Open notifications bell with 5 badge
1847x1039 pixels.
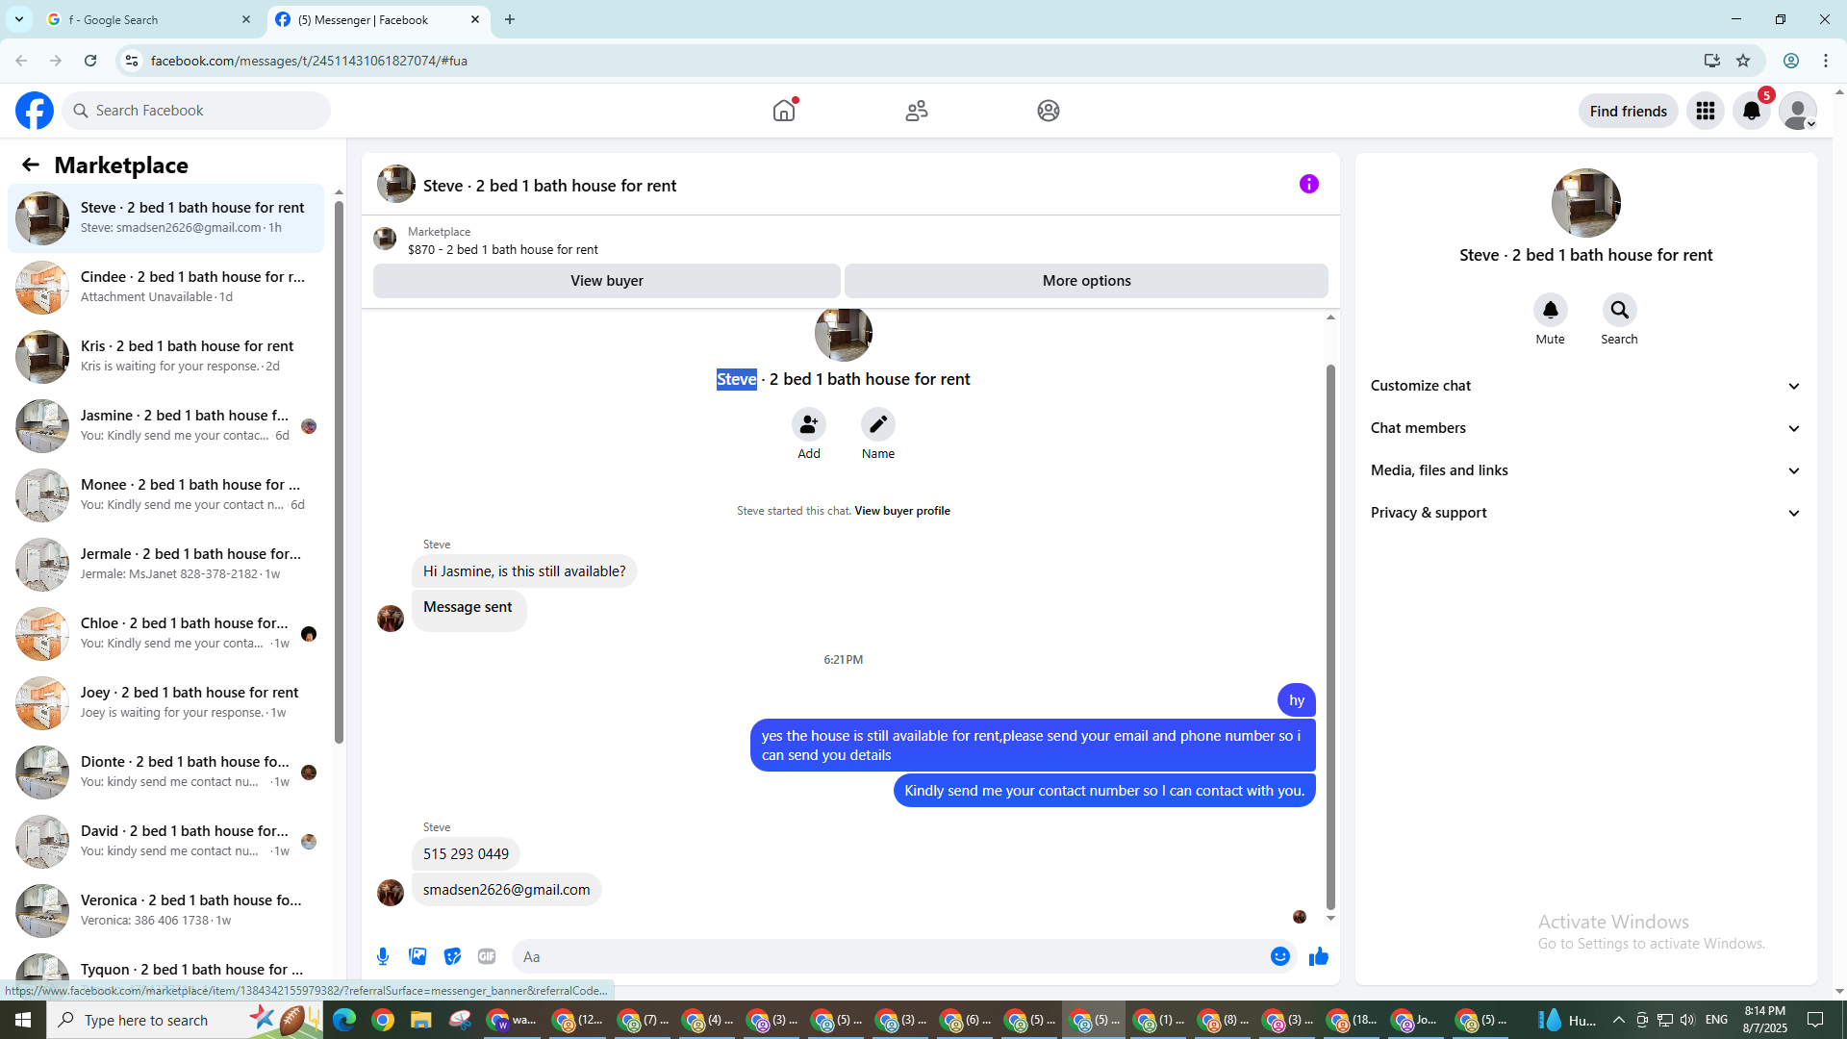pyautogui.click(x=1752, y=111)
